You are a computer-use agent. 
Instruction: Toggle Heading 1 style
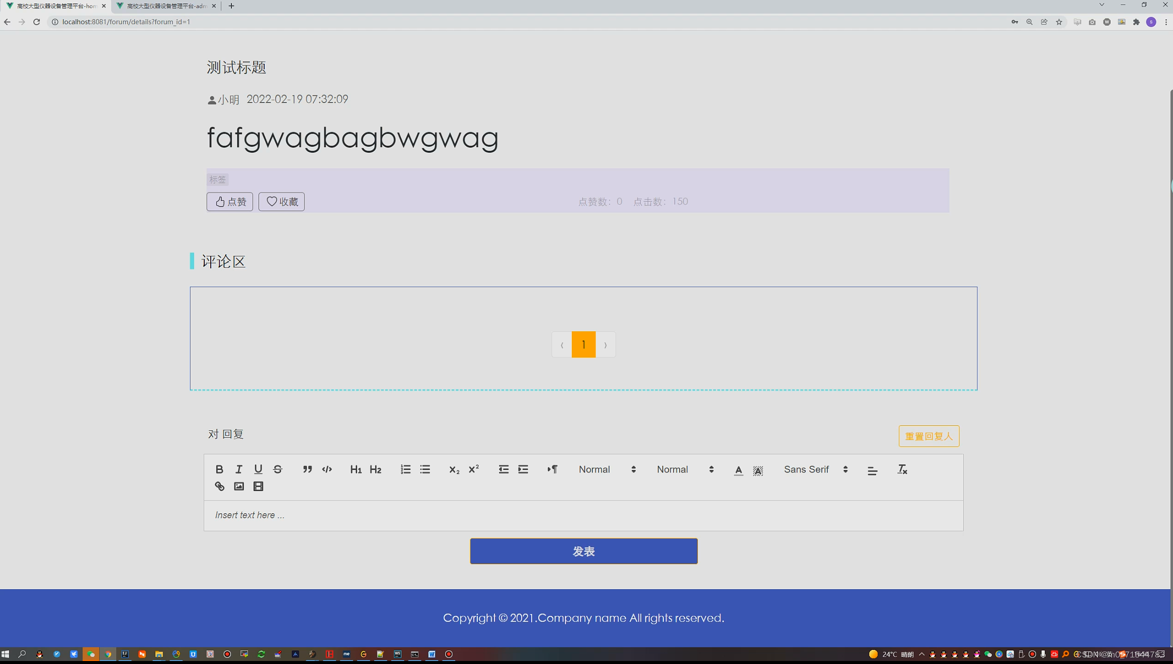tap(356, 469)
